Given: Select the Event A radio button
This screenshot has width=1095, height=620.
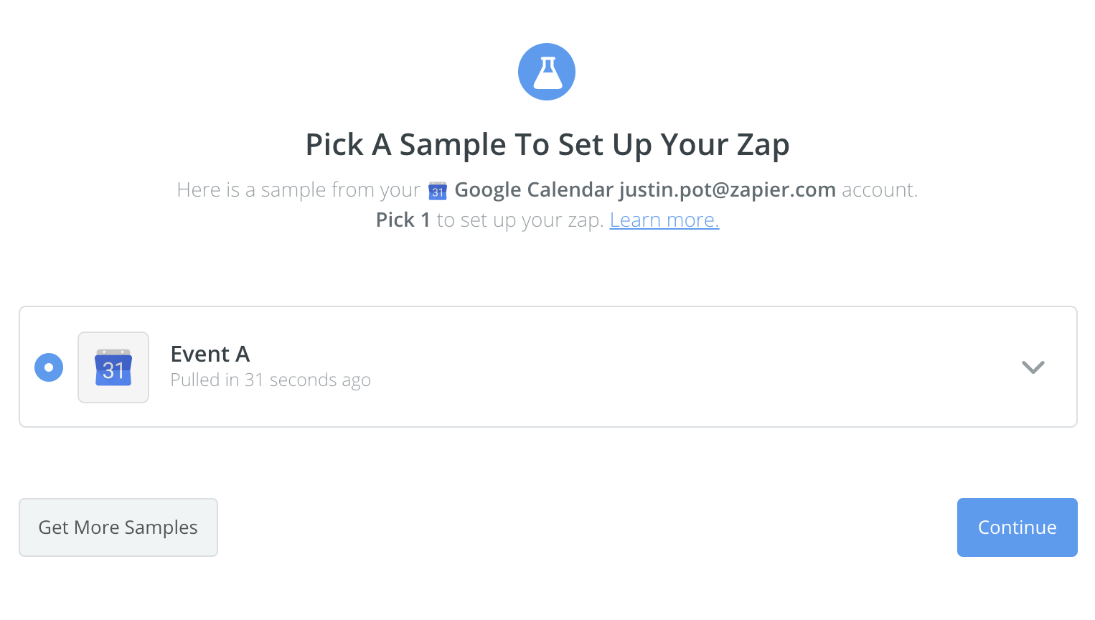Looking at the screenshot, I should (49, 367).
